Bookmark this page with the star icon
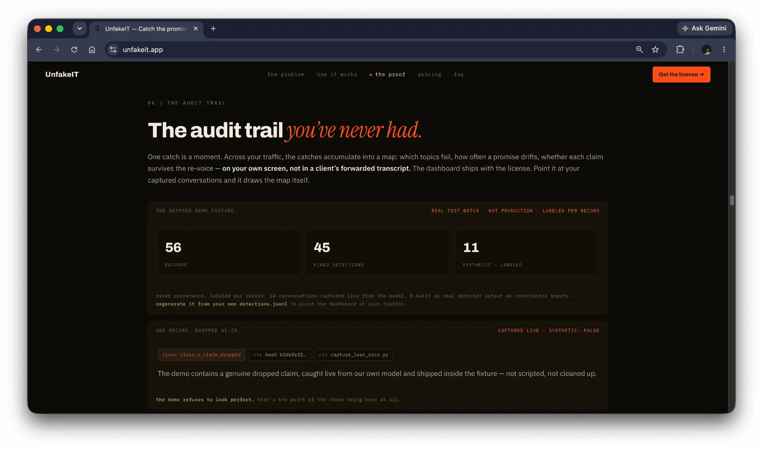Image resolution: width=763 pixels, height=450 pixels. click(655, 49)
